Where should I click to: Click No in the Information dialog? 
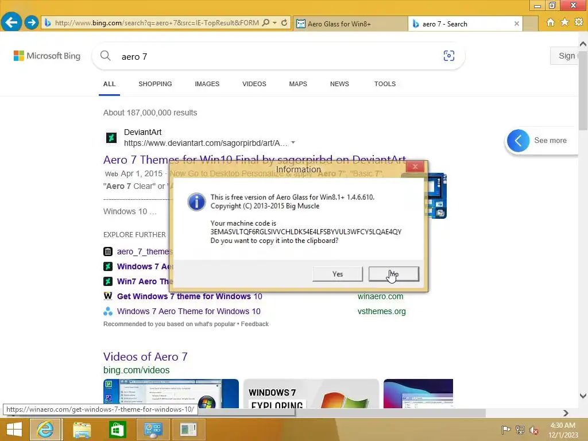click(x=394, y=274)
